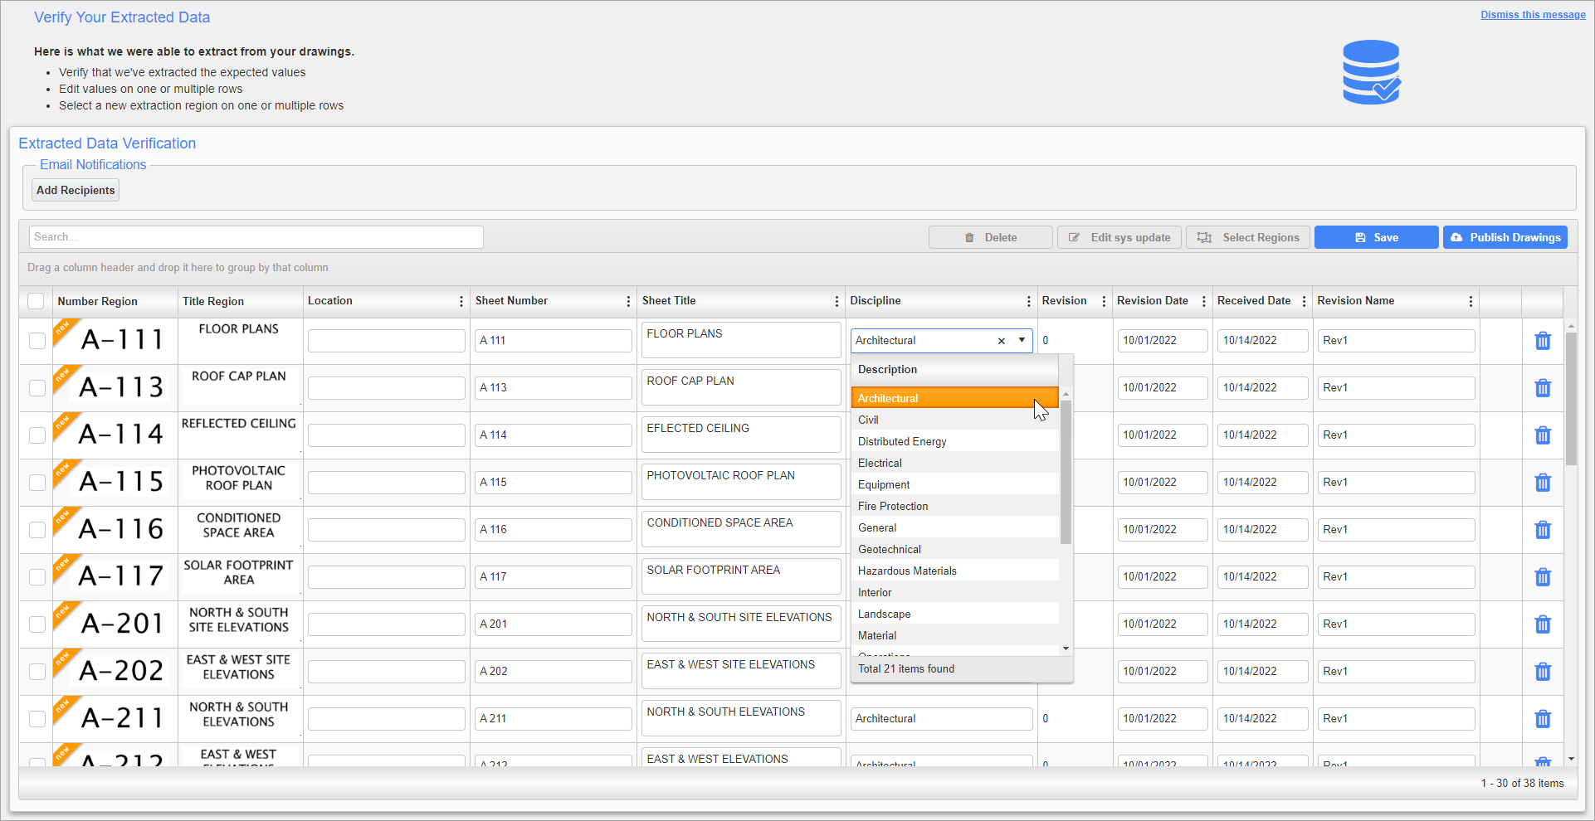The height and width of the screenshot is (821, 1595).
Task: Focus the Search input field
Action: pos(256,237)
